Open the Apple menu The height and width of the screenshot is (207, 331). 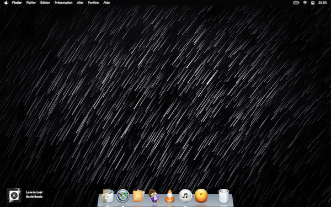[6, 3]
